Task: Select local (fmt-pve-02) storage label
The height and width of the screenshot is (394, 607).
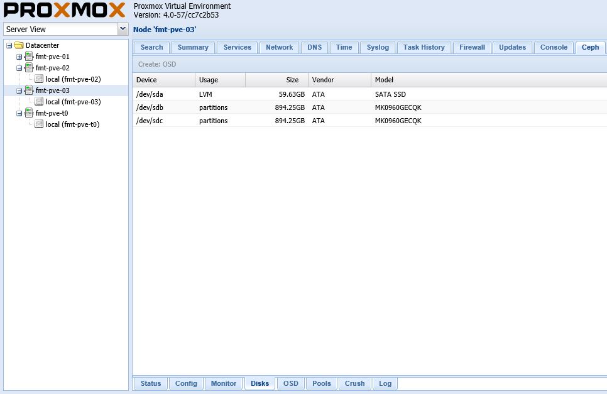Action: [x=73, y=79]
